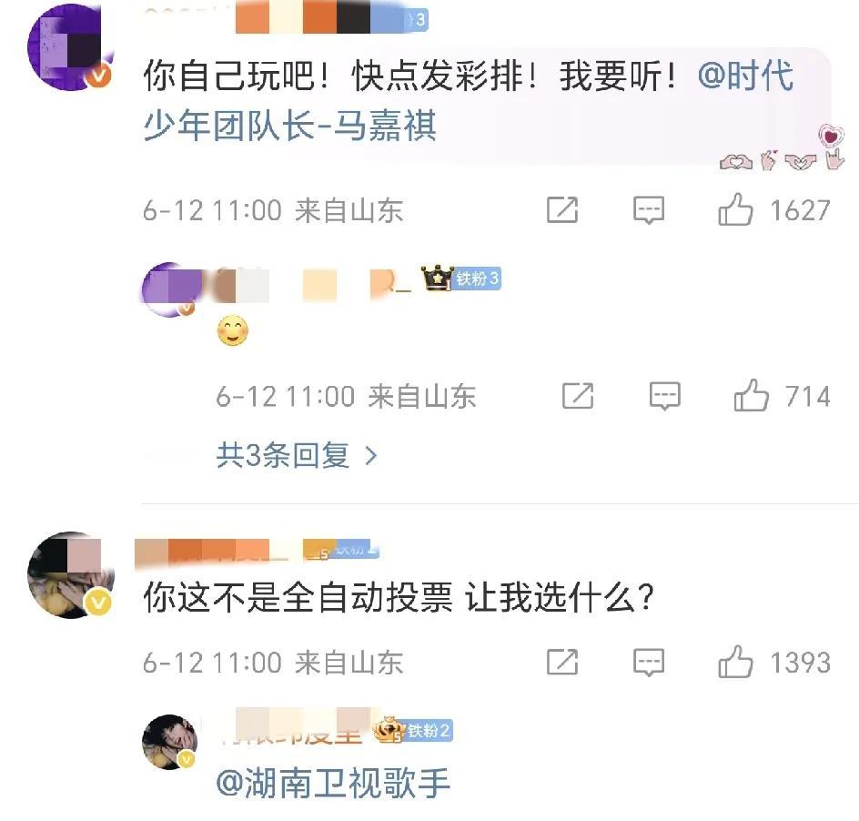Tap the repost icon on the 1627-like comment
The width and height of the screenshot is (859, 821).
click(562, 210)
